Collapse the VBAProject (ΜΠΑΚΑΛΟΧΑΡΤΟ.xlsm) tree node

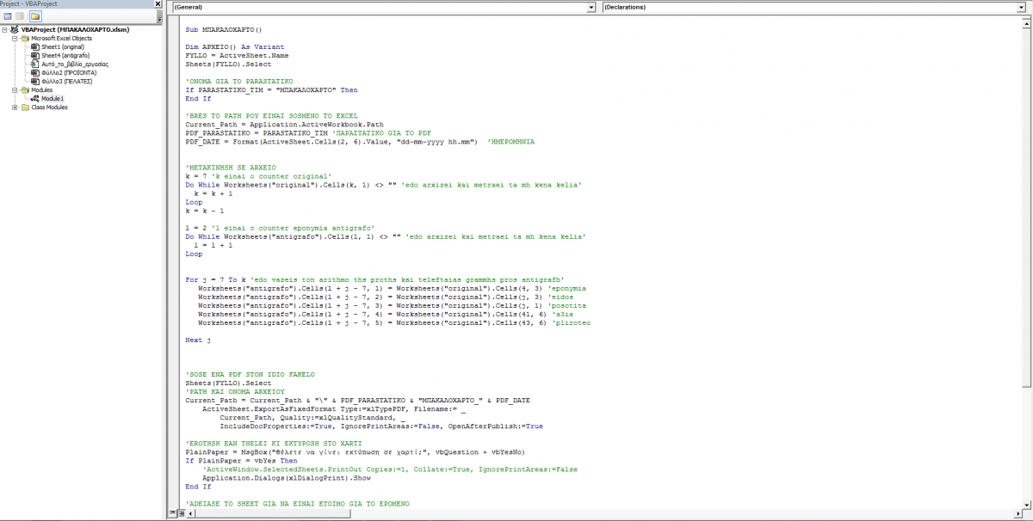(4, 29)
